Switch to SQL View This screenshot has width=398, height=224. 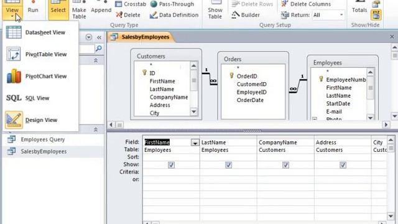40,98
